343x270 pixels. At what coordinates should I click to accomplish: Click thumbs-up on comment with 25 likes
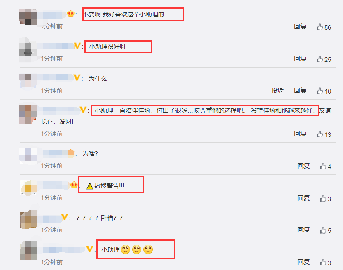320,59
